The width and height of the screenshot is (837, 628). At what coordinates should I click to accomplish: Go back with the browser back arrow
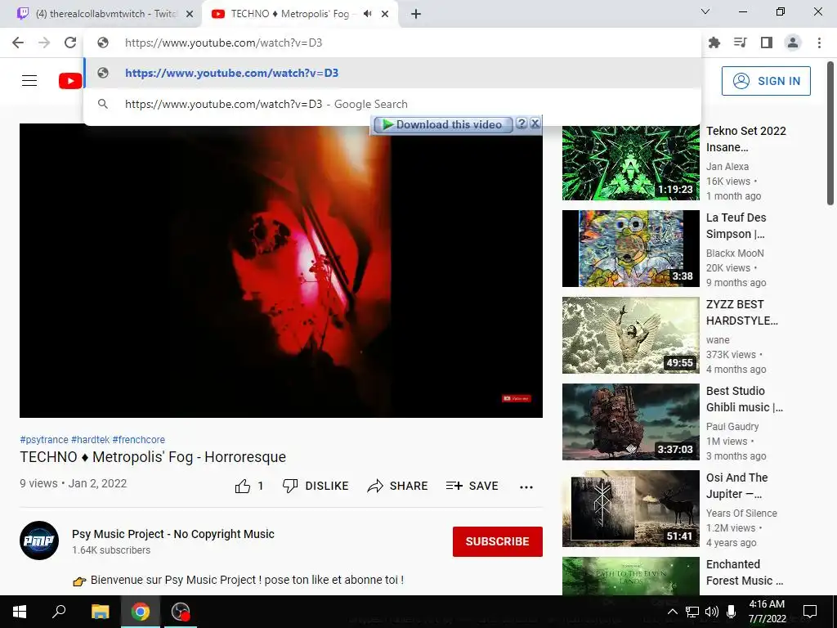click(x=18, y=43)
